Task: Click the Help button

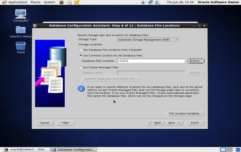Action: [x=65, y=123]
